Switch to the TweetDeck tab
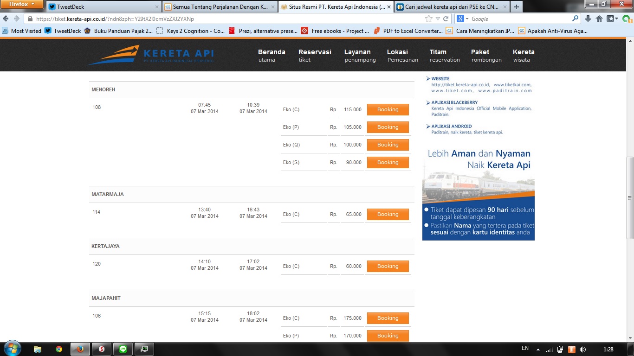This screenshot has width=634, height=356. [104, 7]
